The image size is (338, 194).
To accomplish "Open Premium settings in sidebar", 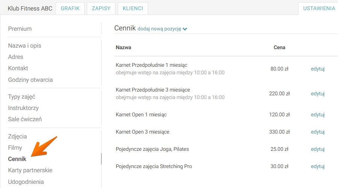I will (20, 29).
